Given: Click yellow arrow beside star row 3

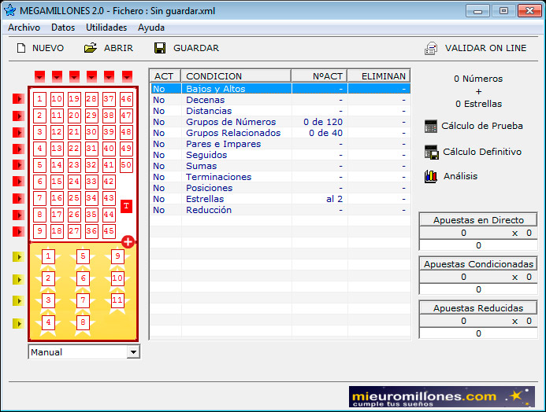Looking at the screenshot, I should [x=18, y=301].
